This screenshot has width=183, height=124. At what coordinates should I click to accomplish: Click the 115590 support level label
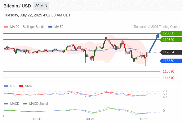click(168, 71)
